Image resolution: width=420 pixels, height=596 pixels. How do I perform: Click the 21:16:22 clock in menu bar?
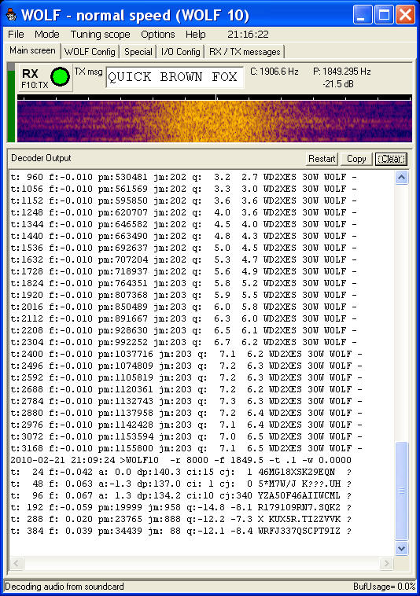248,35
